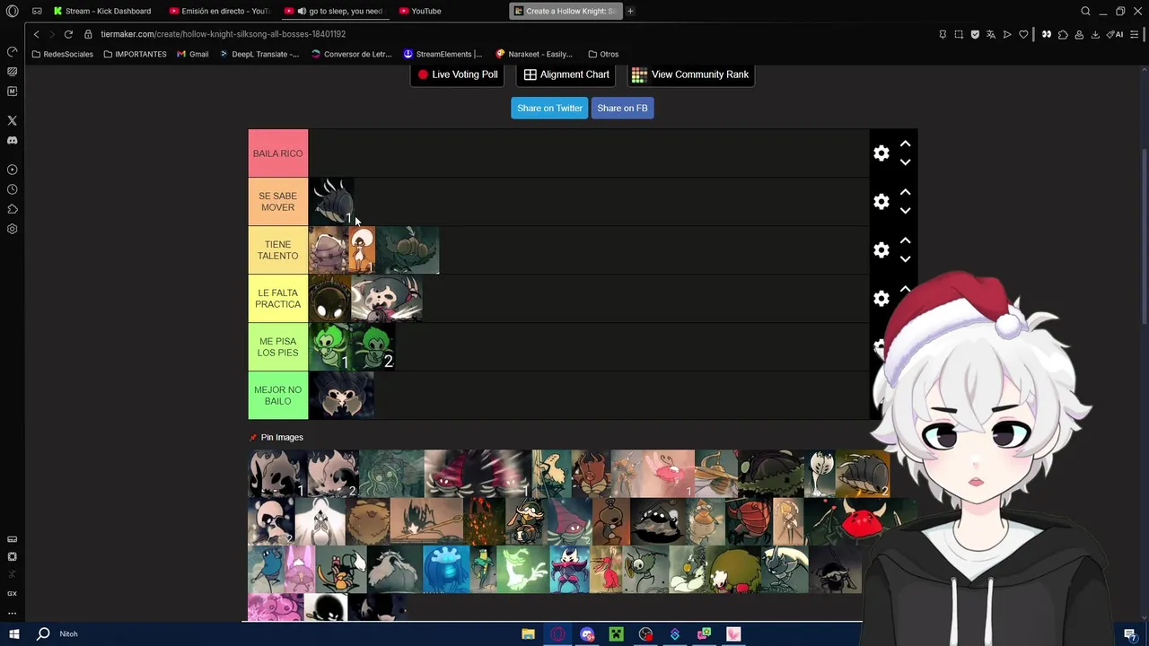Move TIENE TALENTO tier down arrow
The height and width of the screenshot is (646, 1149).
point(905,259)
